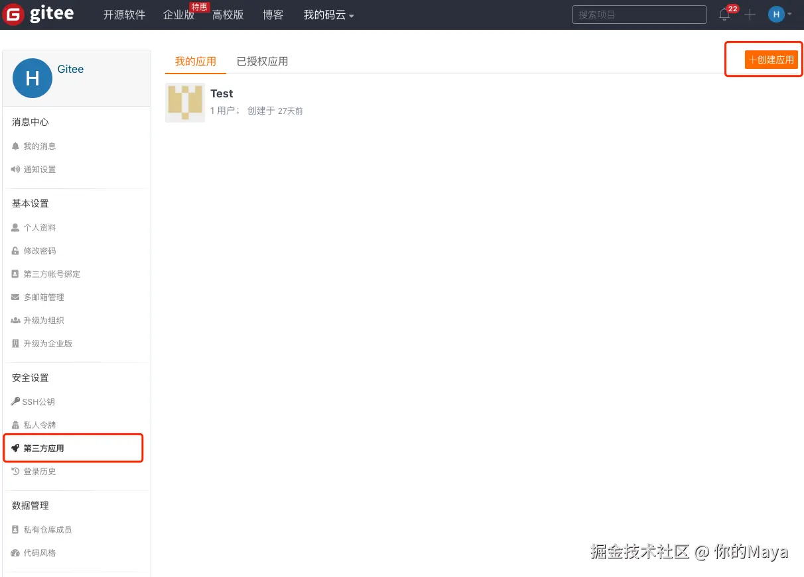
Task: Click the 搜索项目 search field
Action: point(638,14)
